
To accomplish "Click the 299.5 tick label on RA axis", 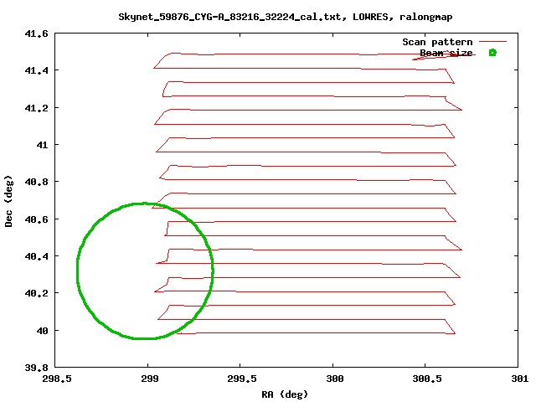I will click(242, 379).
